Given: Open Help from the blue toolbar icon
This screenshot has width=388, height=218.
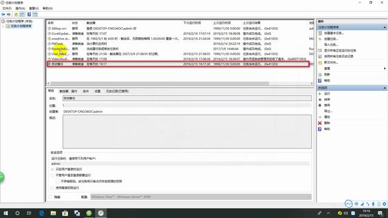Looking at the screenshot, I should 29,15.
